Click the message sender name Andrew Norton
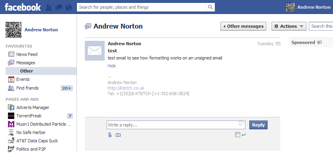Viewport: 333px width, 155px height. [x=124, y=44]
